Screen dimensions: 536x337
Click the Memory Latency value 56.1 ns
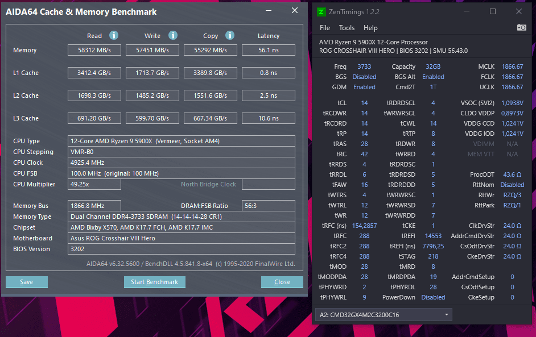(x=269, y=50)
